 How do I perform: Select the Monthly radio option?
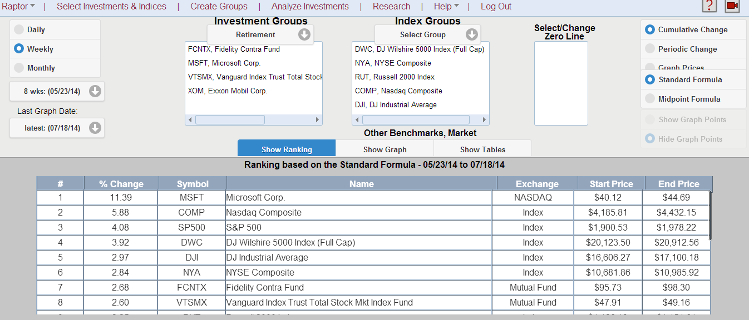click(19, 68)
